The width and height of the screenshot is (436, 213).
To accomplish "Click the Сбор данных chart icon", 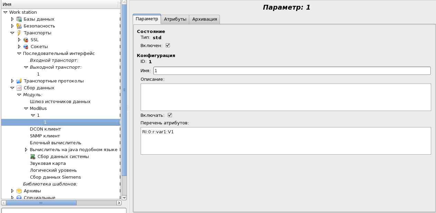I will click(x=19, y=88).
